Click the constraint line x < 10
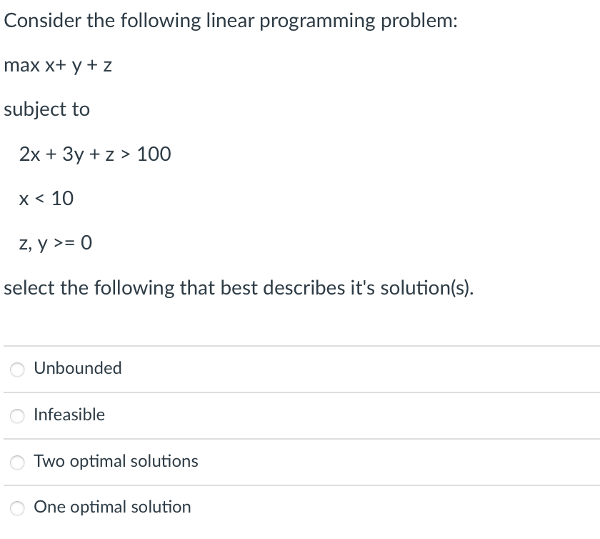The height and width of the screenshot is (539, 600). (46, 199)
